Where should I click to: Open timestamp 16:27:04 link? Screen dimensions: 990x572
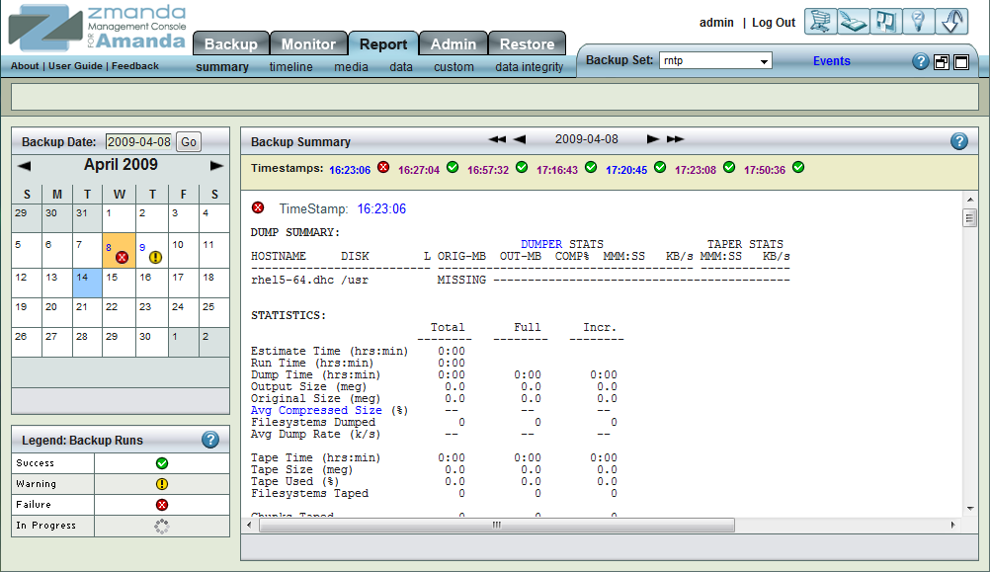[x=419, y=170]
